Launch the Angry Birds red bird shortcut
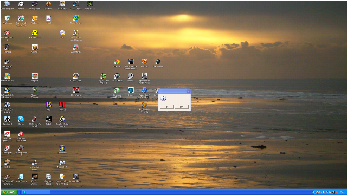The height and width of the screenshot is (195, 347). [76, 47]
